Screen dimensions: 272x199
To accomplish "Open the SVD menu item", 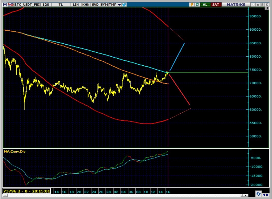I will click(x=95, y=4).
